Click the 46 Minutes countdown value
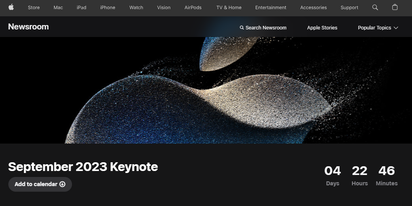Screen dimensions: 412x206 coord(387,175)
